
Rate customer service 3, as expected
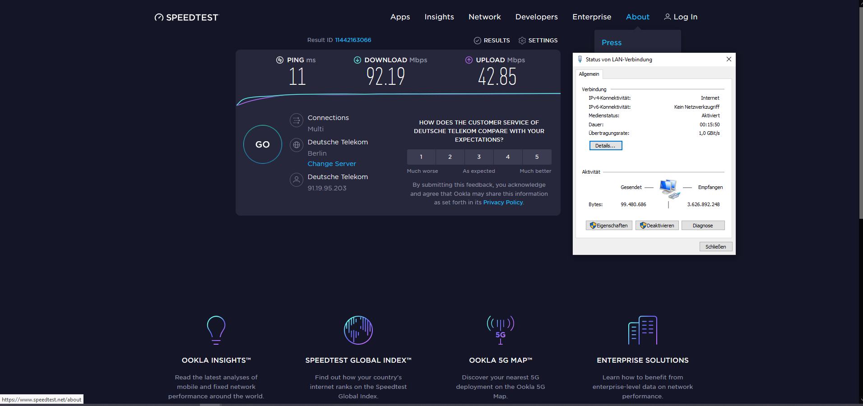[479, 157]
